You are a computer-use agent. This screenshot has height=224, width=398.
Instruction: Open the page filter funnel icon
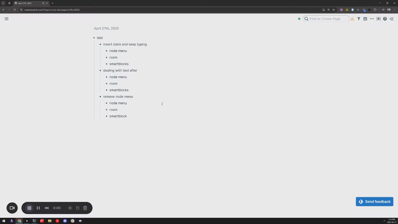[x=359, y=19]
